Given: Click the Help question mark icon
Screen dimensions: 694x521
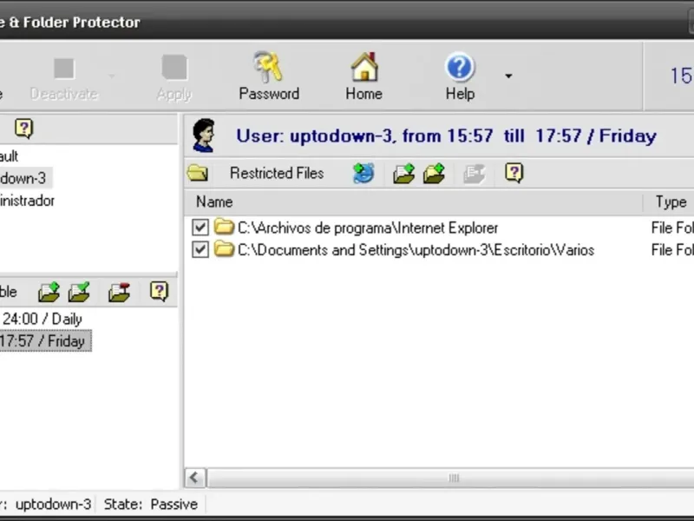Looking at the screenshot, I should [460, 68].
